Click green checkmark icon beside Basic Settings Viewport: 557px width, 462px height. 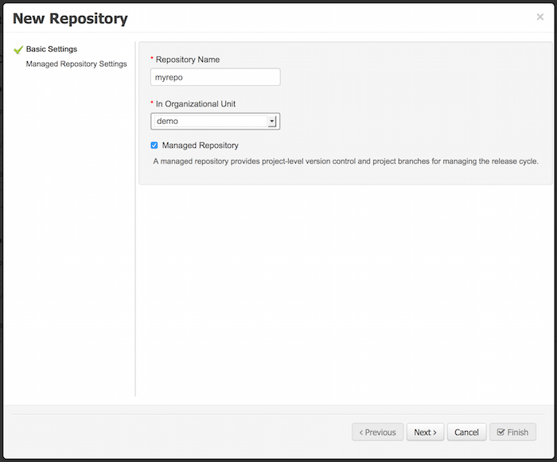tap(18, 49)
